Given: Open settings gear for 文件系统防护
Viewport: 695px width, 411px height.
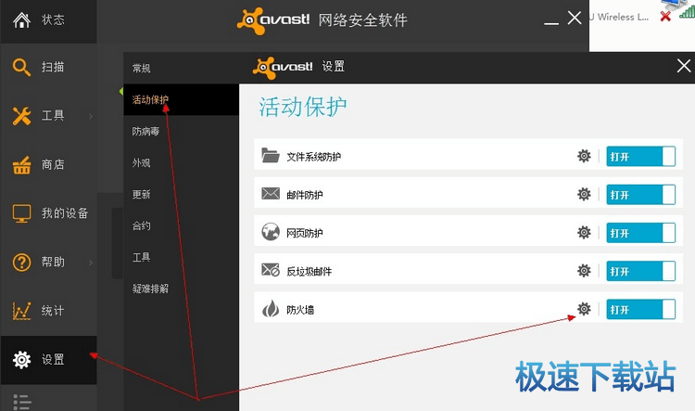Looking at the screenshot, I should (584, 156).
